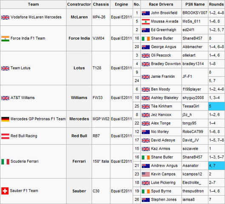Select the Sauber F1 Team name
This screenshot has width=225, height=204.
(24, 191)
